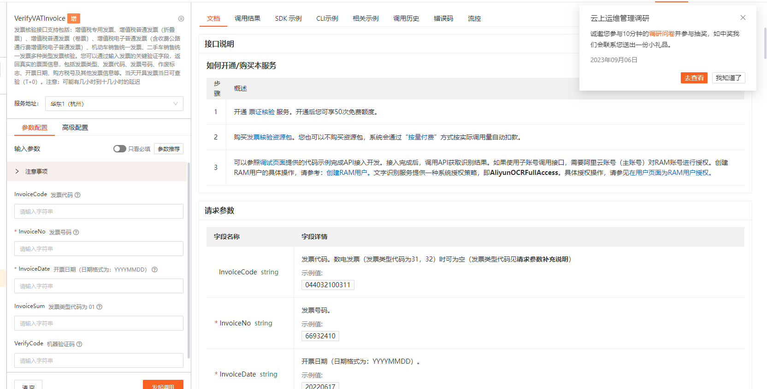This screenshot has height=389, width=767.
Task: Focus the VerifyCode input field
Action: coord(99,360)
